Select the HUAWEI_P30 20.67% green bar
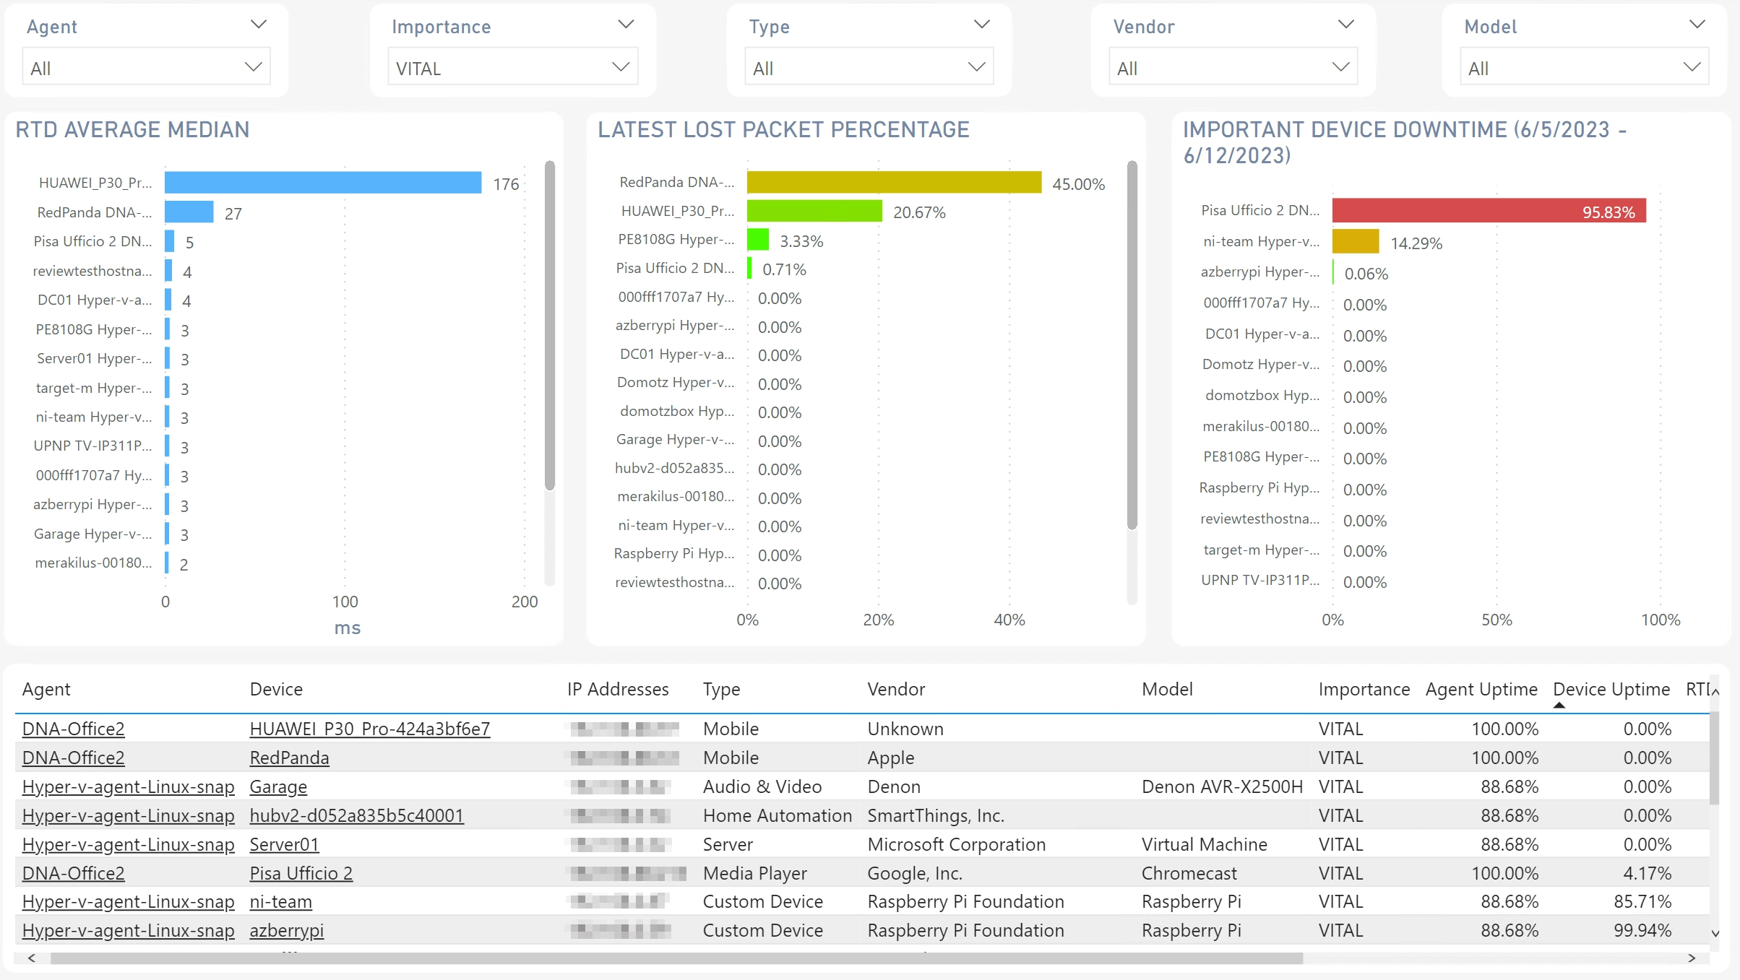Image resolution: width=1740 pixels, height=980 pixels. coord(814,211)
